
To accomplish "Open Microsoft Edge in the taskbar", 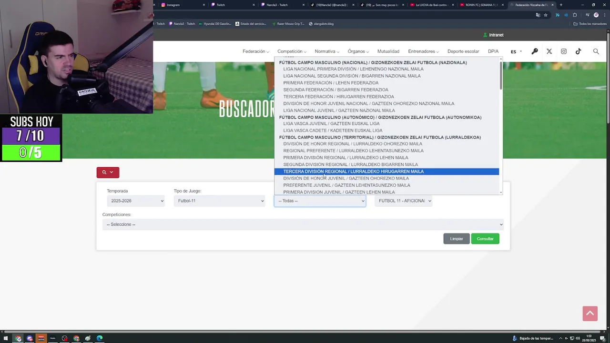I will pyautogui.click(x=99, y=339).
